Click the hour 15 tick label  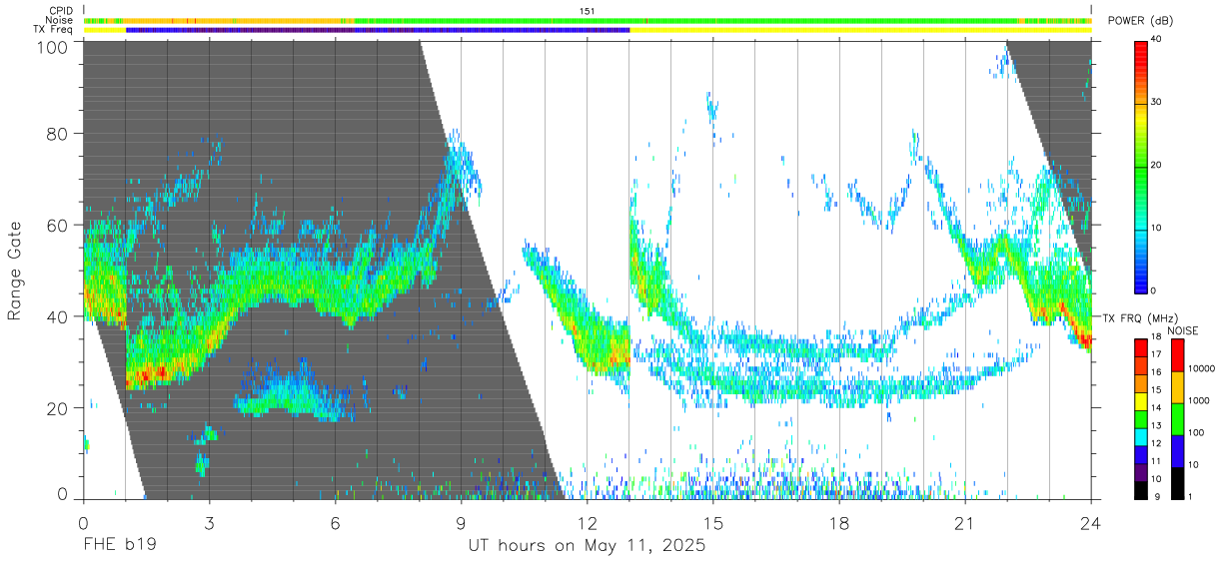pyautogui.click(x=713, y=522)
